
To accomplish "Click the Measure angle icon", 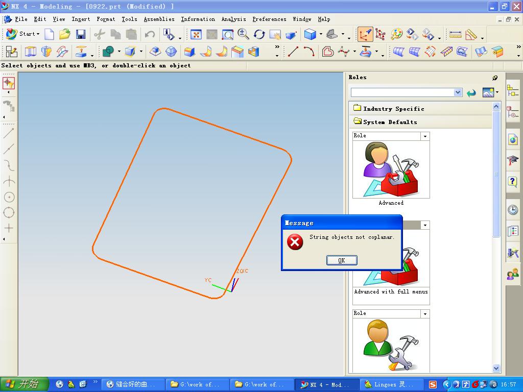I will point(471,34).
